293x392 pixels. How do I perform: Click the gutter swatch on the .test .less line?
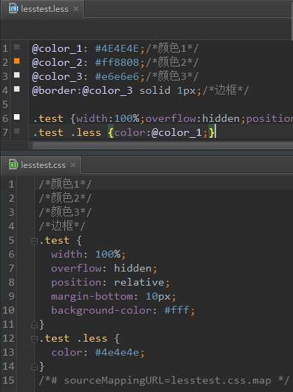(17, 131)
